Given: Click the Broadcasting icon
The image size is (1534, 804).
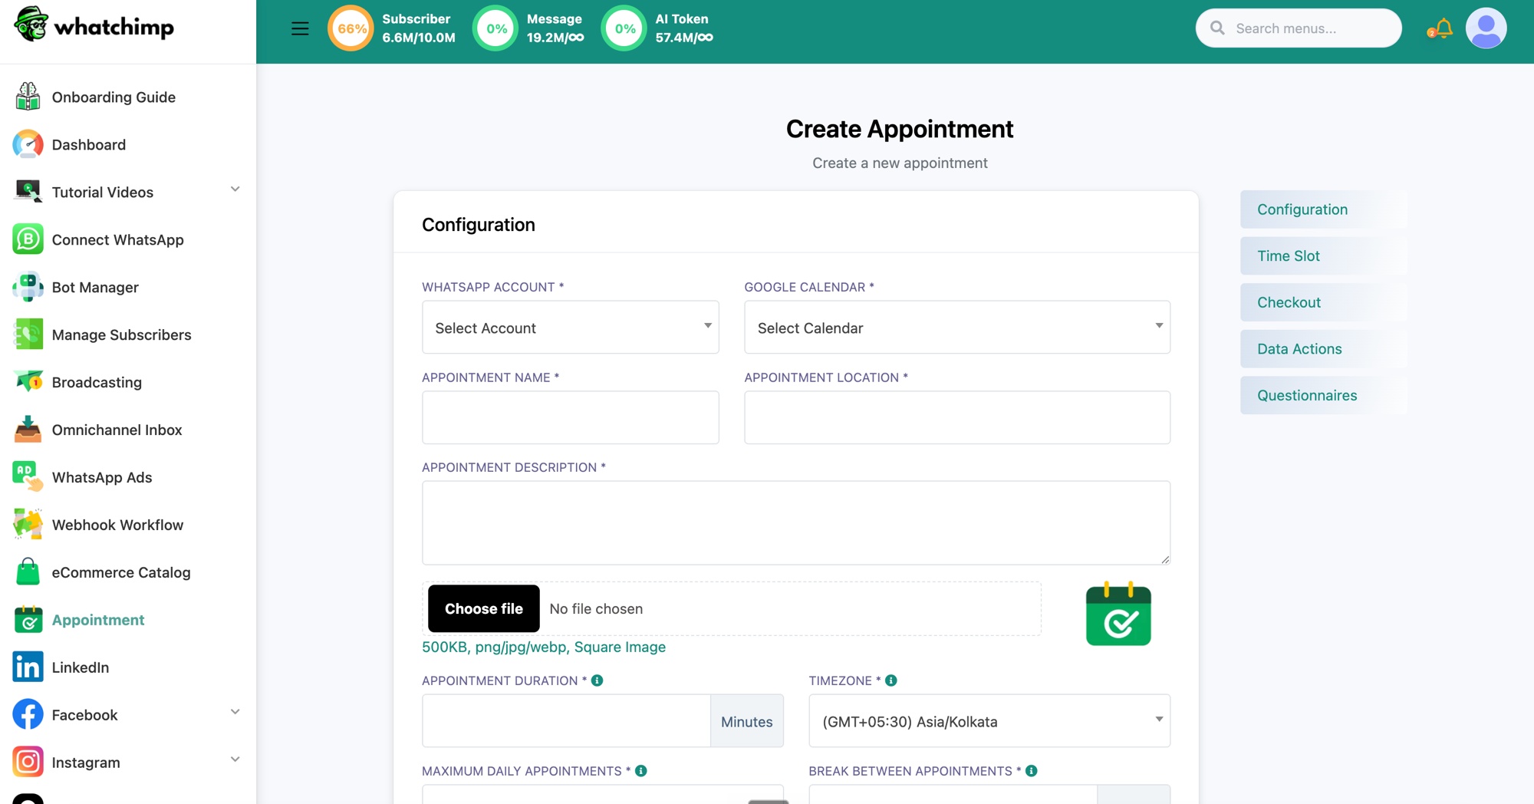Looking at the screenshot, I should 28,382.
